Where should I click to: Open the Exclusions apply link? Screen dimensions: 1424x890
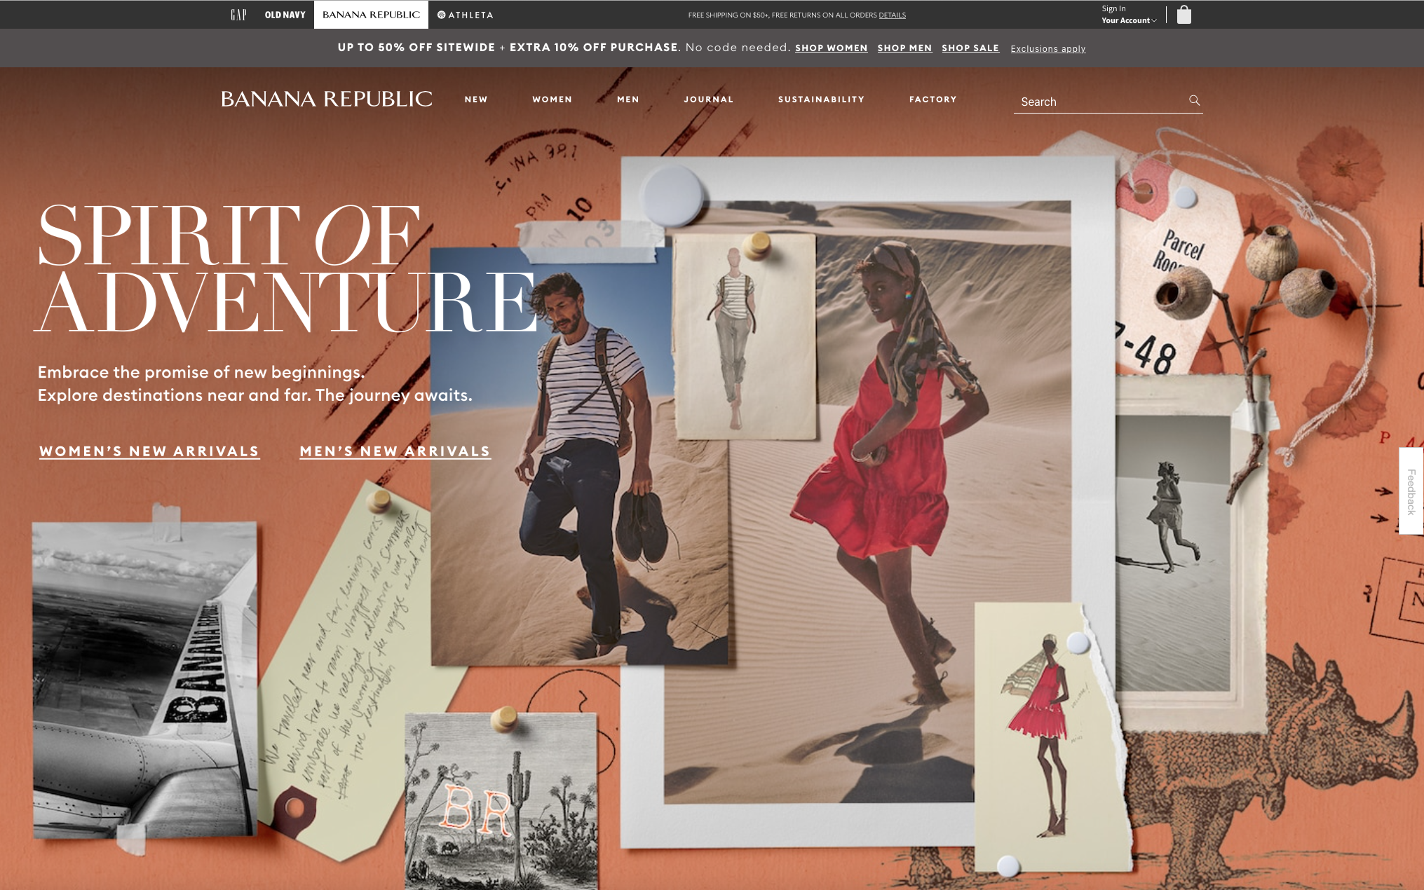click(x=1047, y=48)
